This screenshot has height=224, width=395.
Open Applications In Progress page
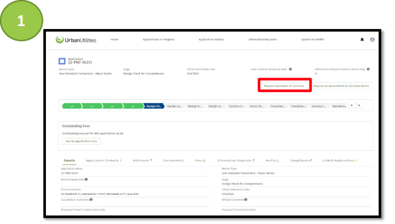[158, 39]
